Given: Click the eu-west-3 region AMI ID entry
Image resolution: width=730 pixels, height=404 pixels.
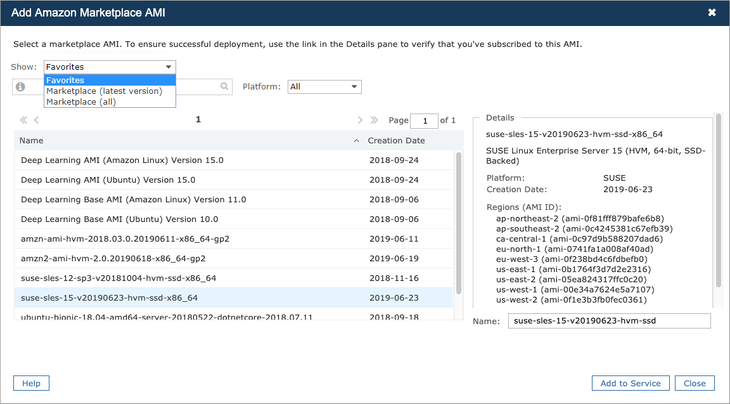Looking at the screenshot, I should pyautogui.click(x=572, y=259).
